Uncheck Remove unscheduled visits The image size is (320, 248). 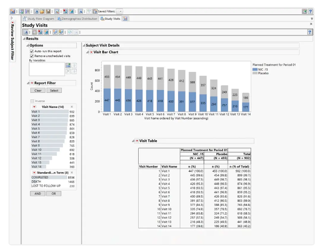pyautogui.click(x=31, y=56)
